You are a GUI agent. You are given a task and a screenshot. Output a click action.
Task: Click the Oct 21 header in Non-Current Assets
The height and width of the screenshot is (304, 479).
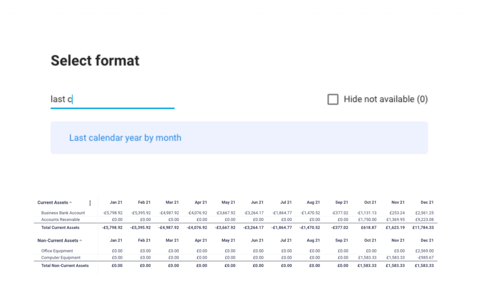(370, 240)
